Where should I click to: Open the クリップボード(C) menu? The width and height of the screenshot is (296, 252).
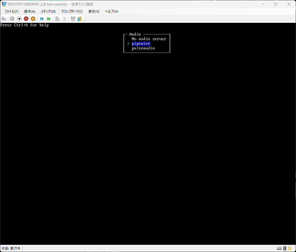pos(72,12)
